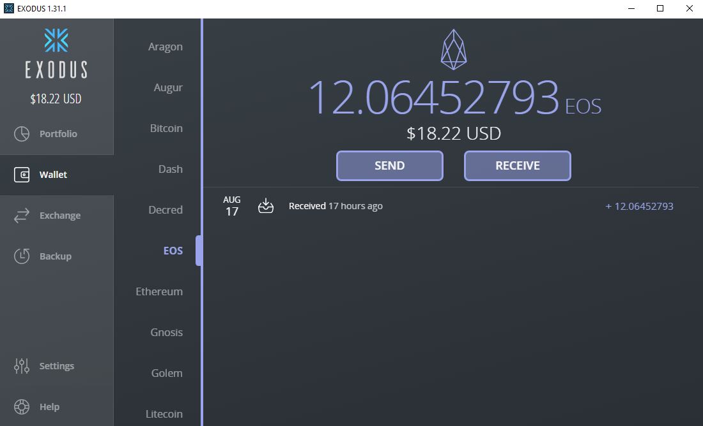This screenshot has width=703, height=426.
Task: Open the Backup section
Action: (57, 256)
